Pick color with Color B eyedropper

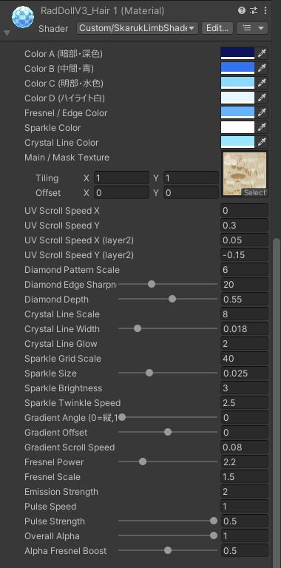pyautogui.click(x=262, y=69)
